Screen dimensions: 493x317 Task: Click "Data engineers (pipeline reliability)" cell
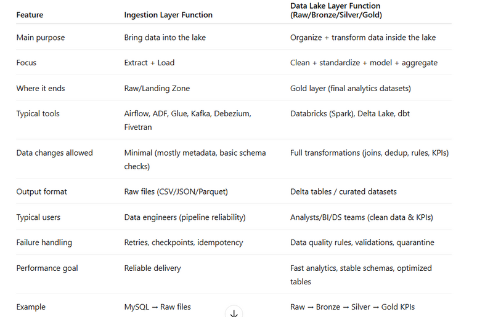click(185, 217)
